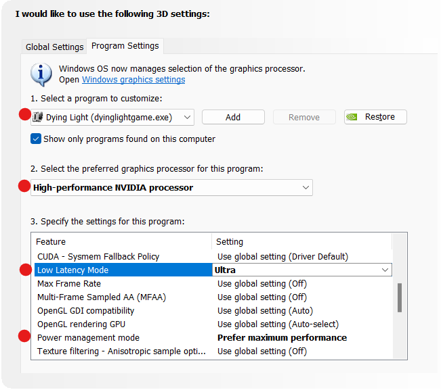Switch to the Global Settings tab

tap(54, 47)
